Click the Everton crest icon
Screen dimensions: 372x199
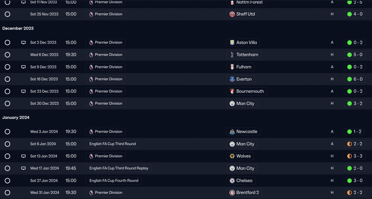click(x=232, y=79)
